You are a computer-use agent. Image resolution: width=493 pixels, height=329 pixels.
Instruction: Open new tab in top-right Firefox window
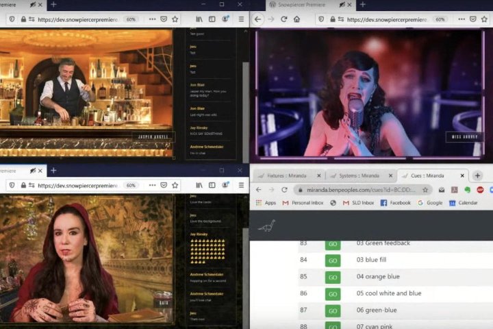tap(362, 4)
